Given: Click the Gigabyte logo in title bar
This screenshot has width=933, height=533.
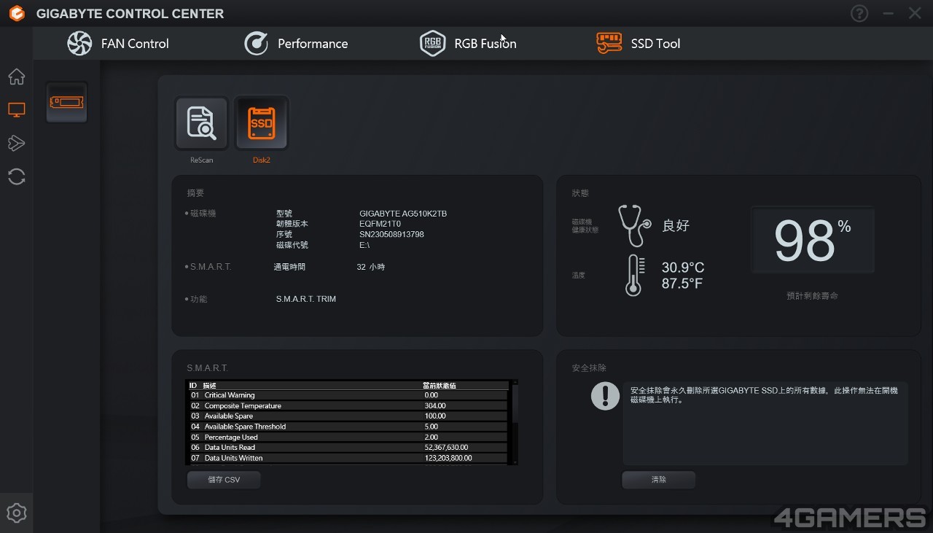Looking at the screenshot, I should tap(17, 13).
